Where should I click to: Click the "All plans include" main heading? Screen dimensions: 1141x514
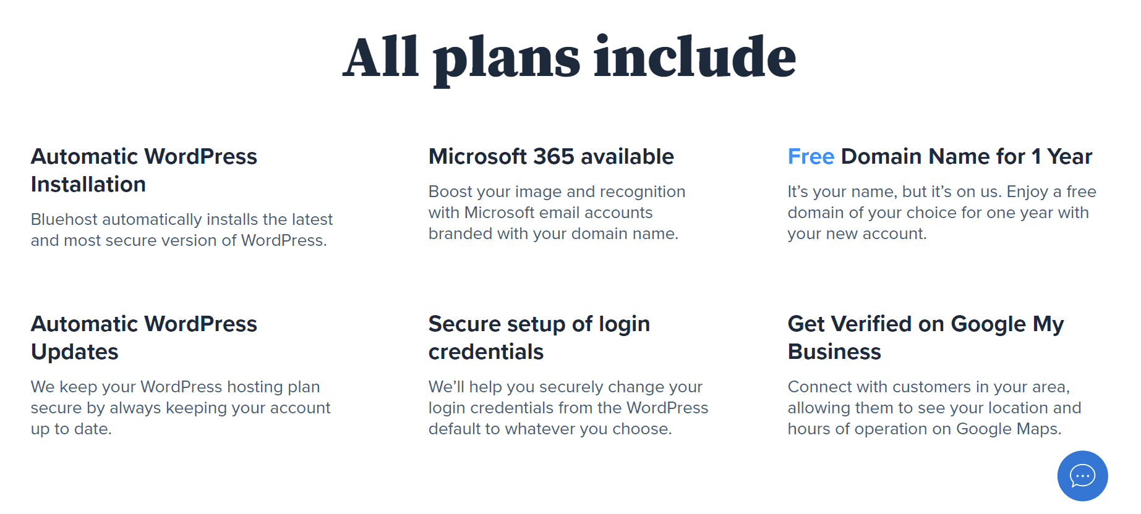569,57
